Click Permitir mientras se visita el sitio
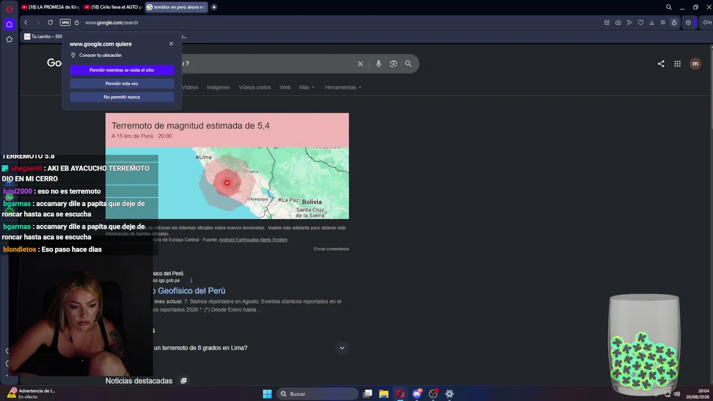This screenshot has width=713, height=401. pyautogui.click(x=122, y=70)
